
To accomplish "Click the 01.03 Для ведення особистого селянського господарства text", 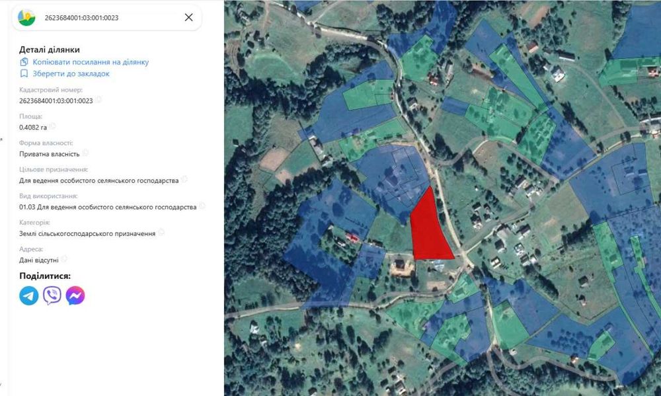I will pos(108,207).
